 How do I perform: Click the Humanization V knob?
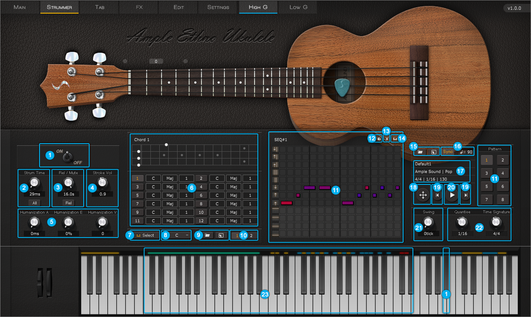pos(101,222)
